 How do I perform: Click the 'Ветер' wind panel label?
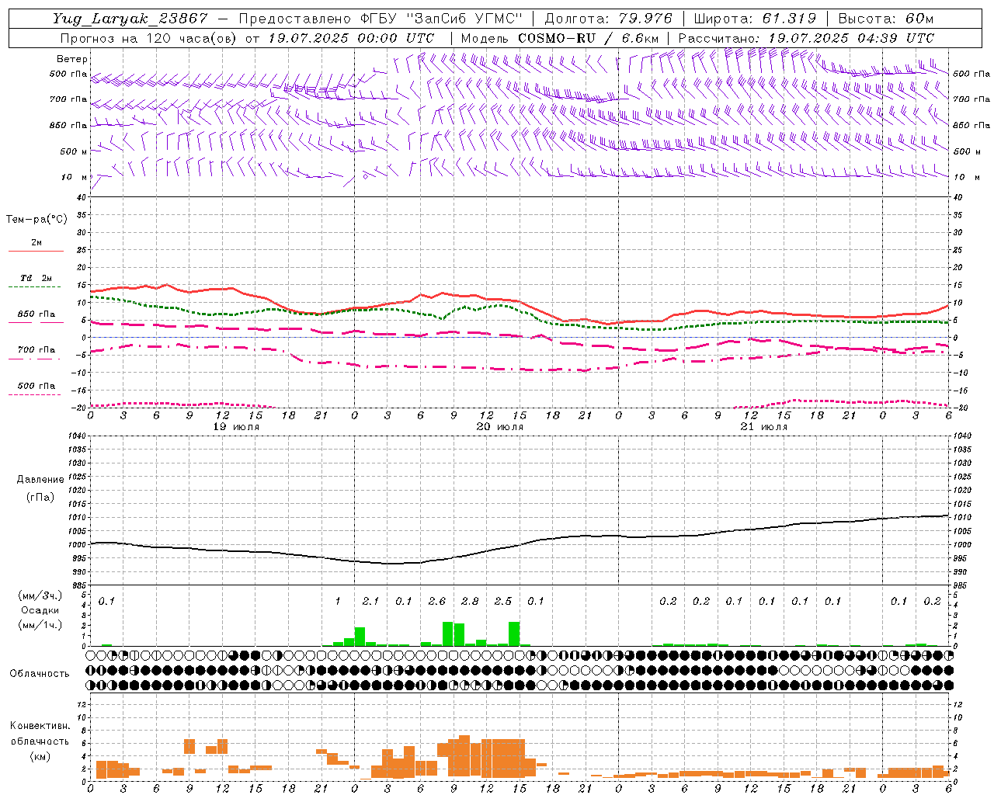[72, 59]
